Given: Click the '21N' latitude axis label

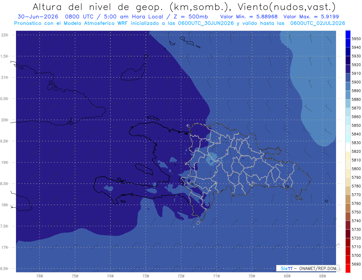Looking at the screenshot, I should [4, 78].
